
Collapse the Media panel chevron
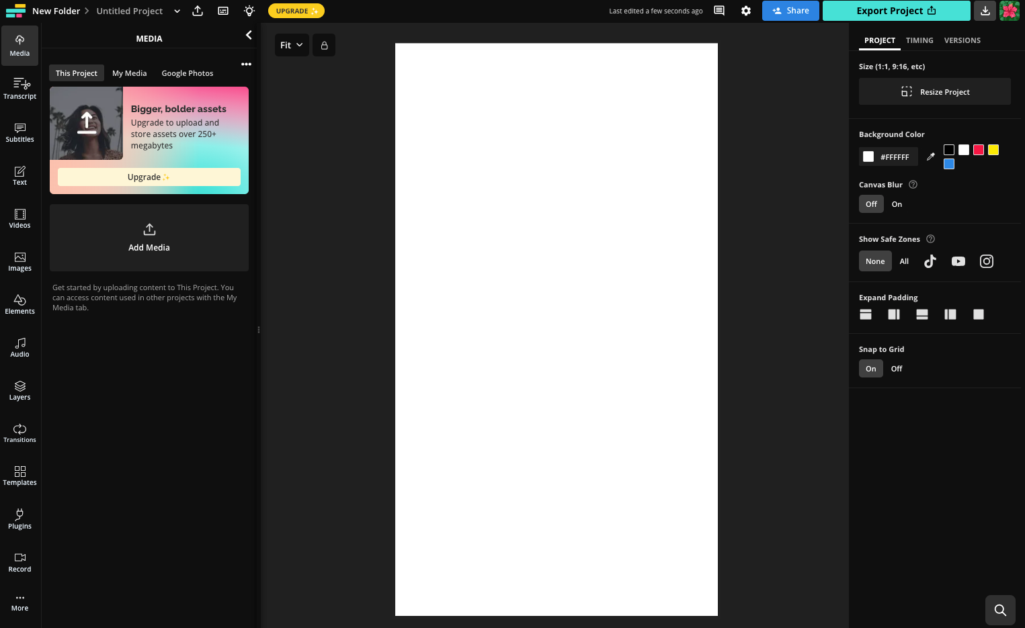pyautogui.click(x=249, y=35)
